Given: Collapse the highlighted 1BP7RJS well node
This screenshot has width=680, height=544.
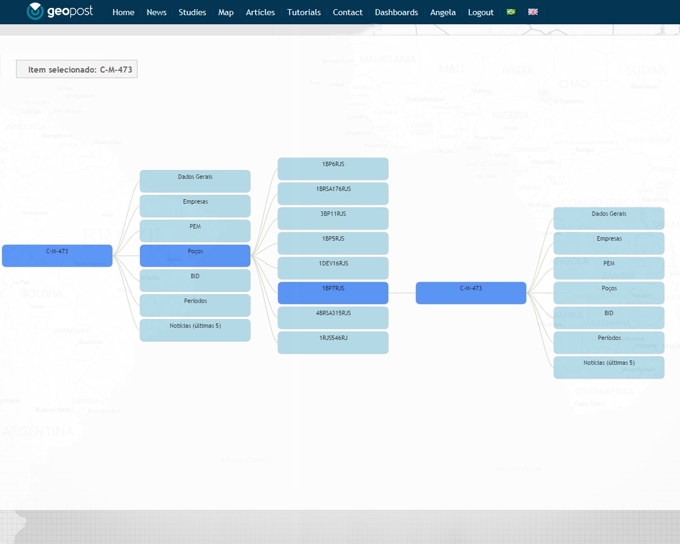Looking at the screenshot, I should (x=333, y=293).
